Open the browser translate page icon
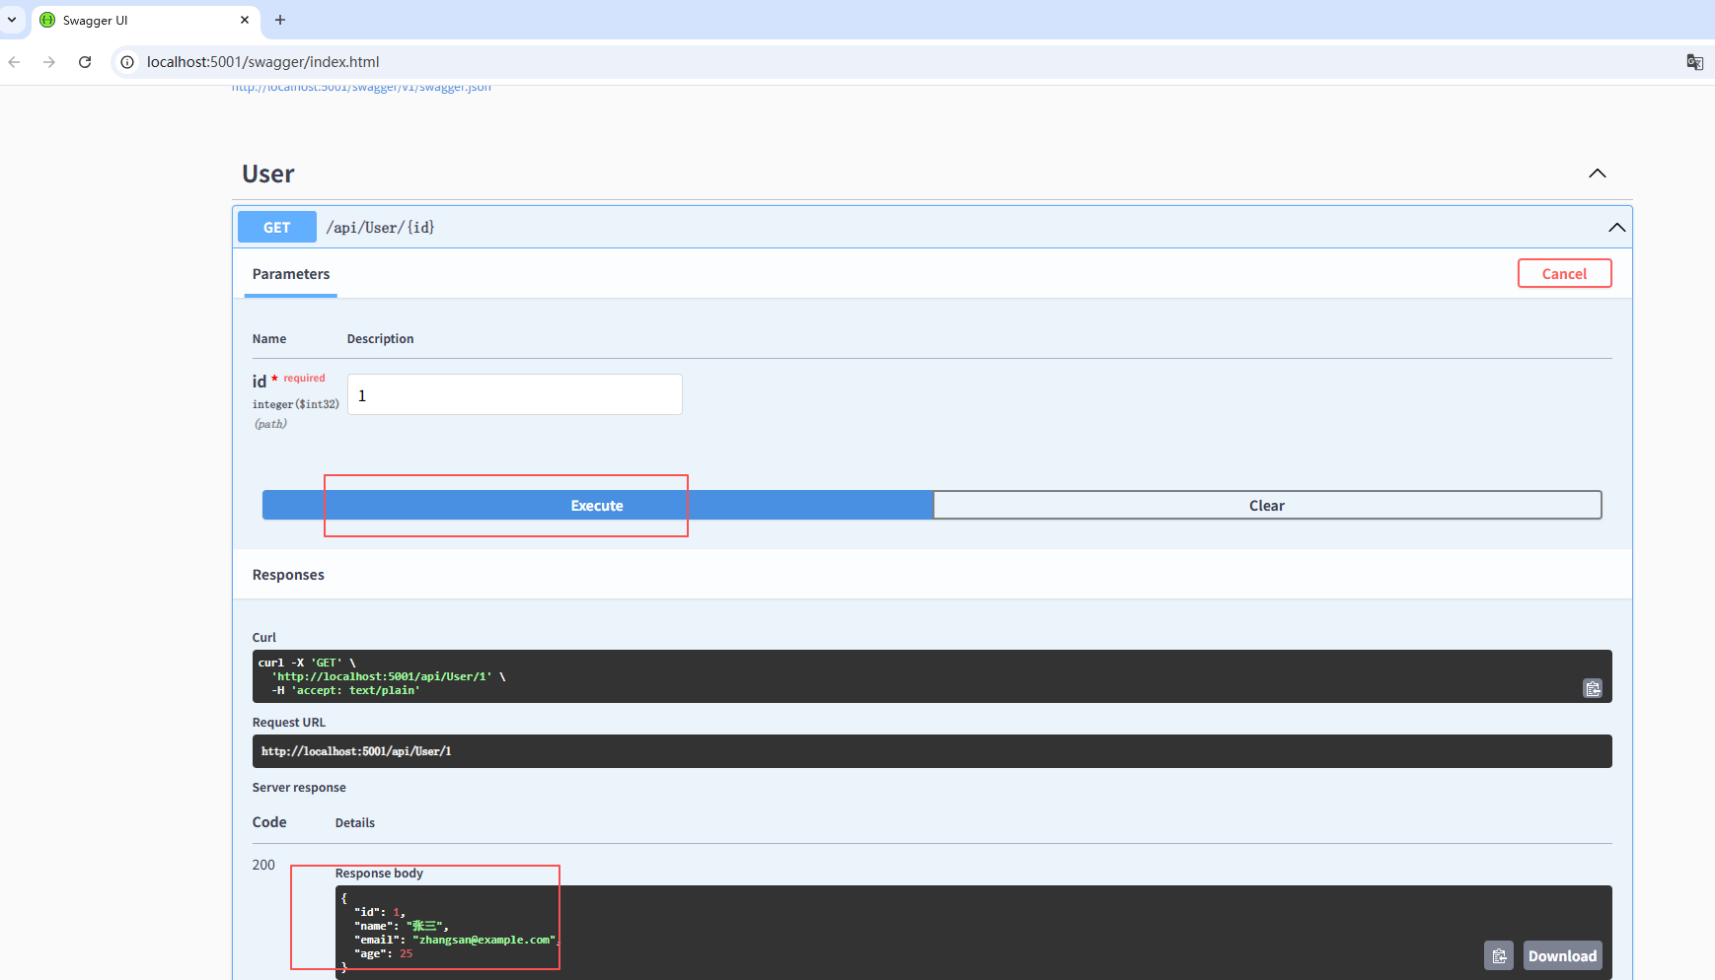The width and height of the screenshot is (1715, 980). click(1695, 62)
